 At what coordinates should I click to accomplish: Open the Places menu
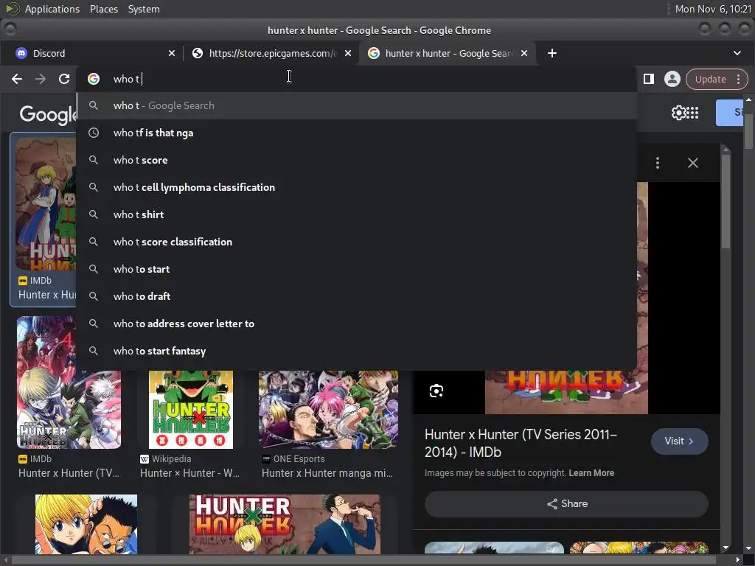(x=103, y=9)
